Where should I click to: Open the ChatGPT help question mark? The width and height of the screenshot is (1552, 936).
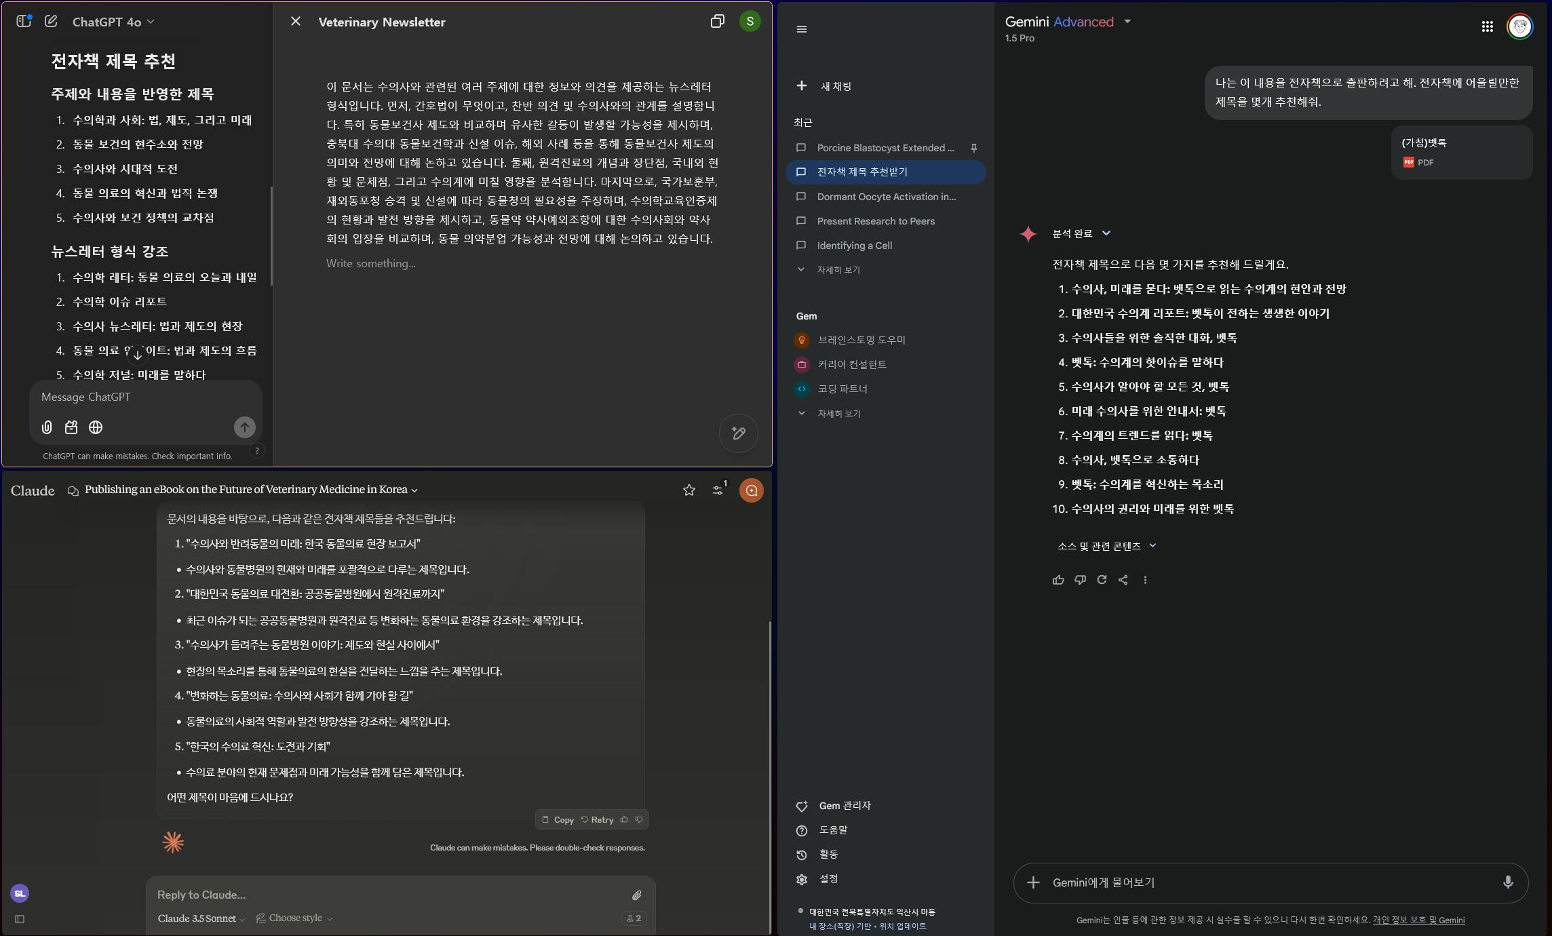[x=256, y=450]
